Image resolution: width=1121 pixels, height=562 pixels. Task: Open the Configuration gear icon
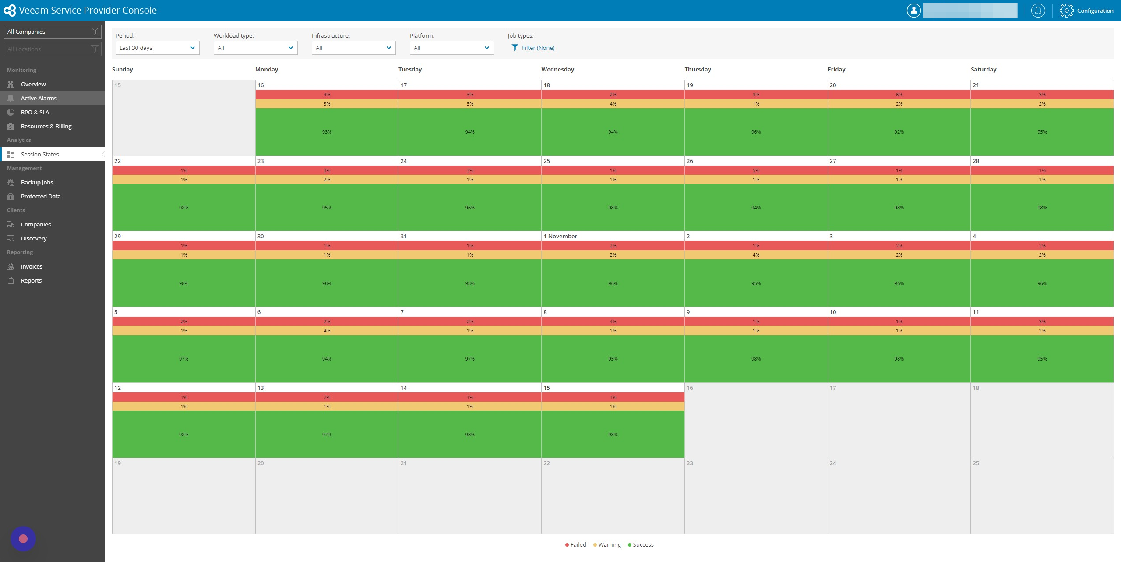click(x=1066, y=11)
